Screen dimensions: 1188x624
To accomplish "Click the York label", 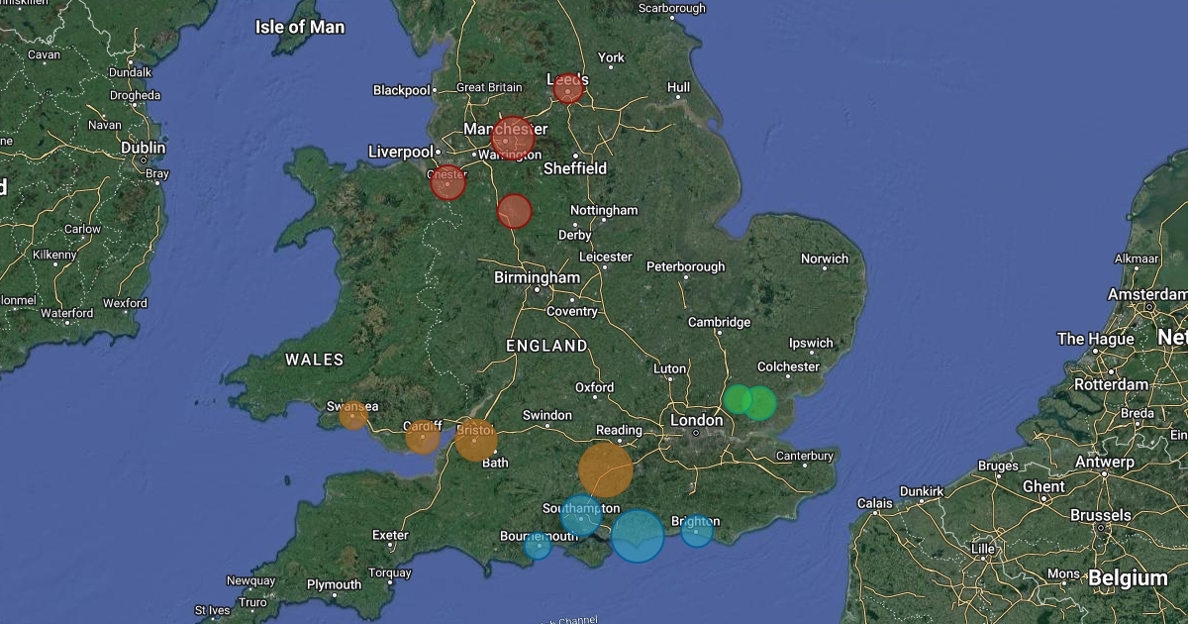I will [611, 57].
